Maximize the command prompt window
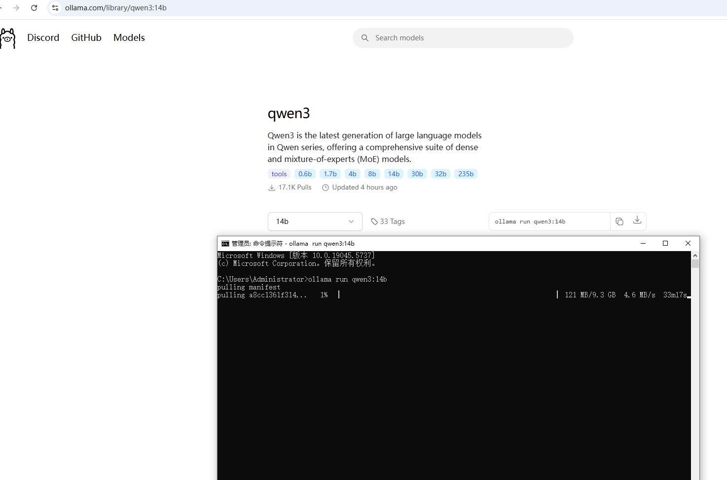Screen dimensions: 727x480 pos(665,243)
